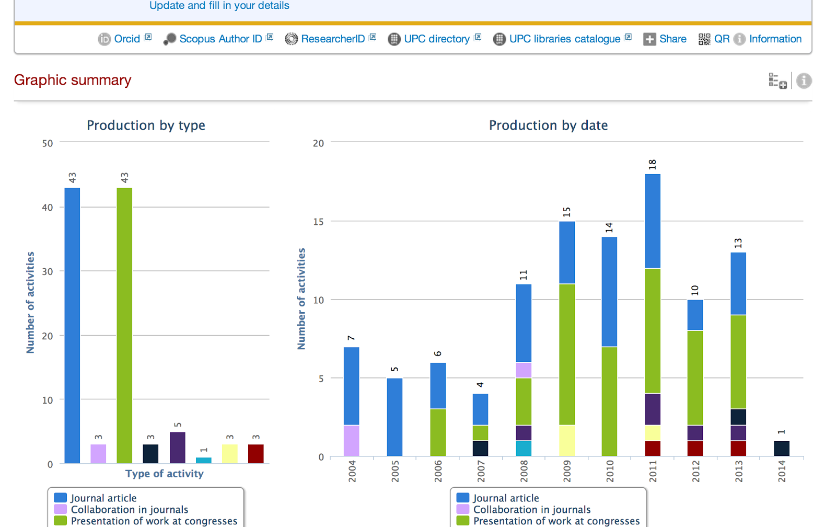Select the 2014 bar in Production by date
This screenshot has height=527, width=836.
pyautogui.click(x=782, y=449)
